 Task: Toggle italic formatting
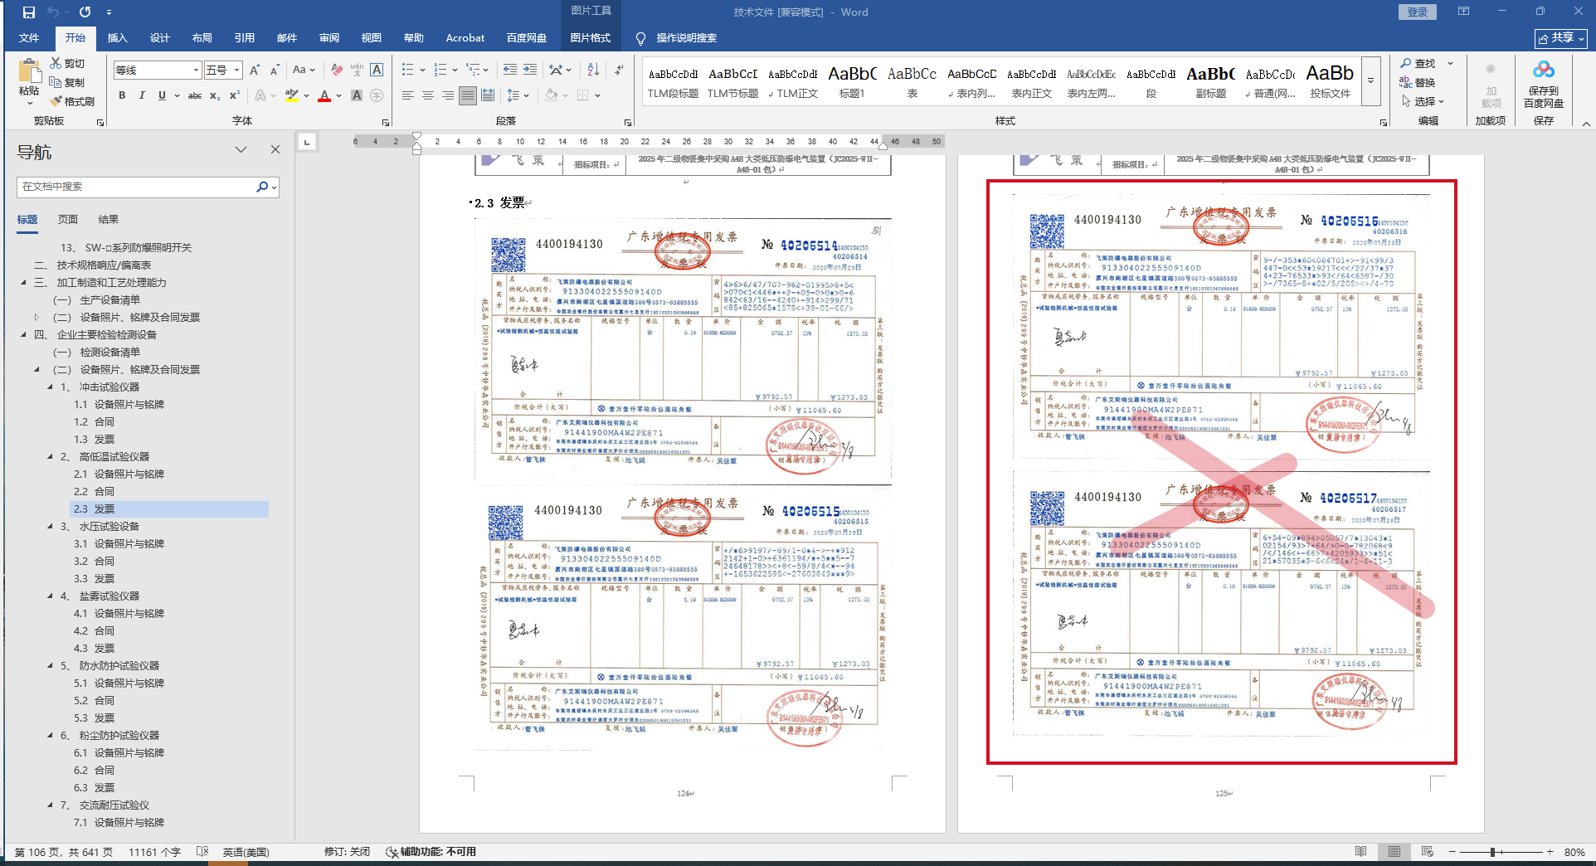(142, 95)
